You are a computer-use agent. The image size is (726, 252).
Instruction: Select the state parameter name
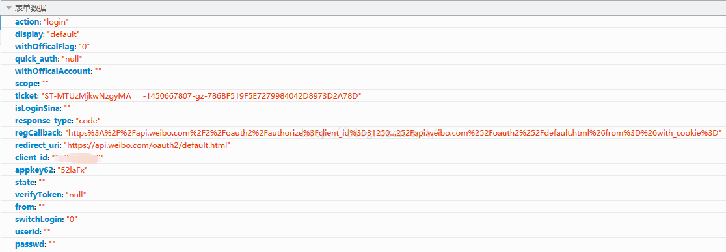(25, 182)
